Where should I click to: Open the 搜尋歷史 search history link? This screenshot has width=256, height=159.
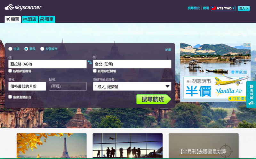(194, 8)
